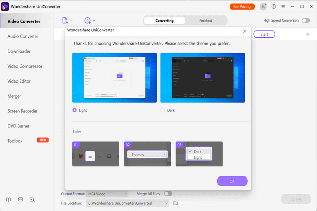Toggle the Merge All Files switch

[168, 194]
